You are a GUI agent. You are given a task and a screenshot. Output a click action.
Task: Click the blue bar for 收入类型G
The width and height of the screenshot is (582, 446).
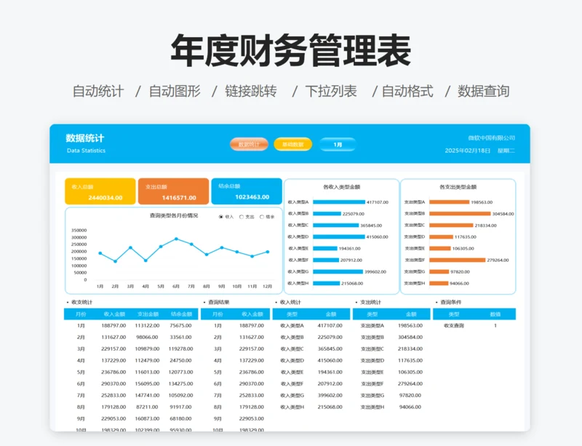[x=338, y=271]
